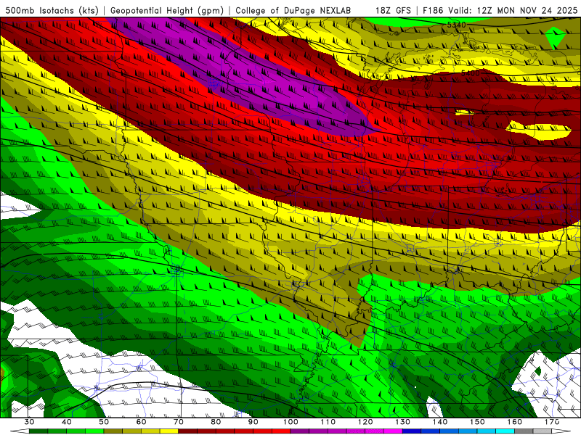Click the 'College of DuPage NEXLAB' label
Viewport: 581px width, 435px height.
pyautogui.click(x=293, y=10)
